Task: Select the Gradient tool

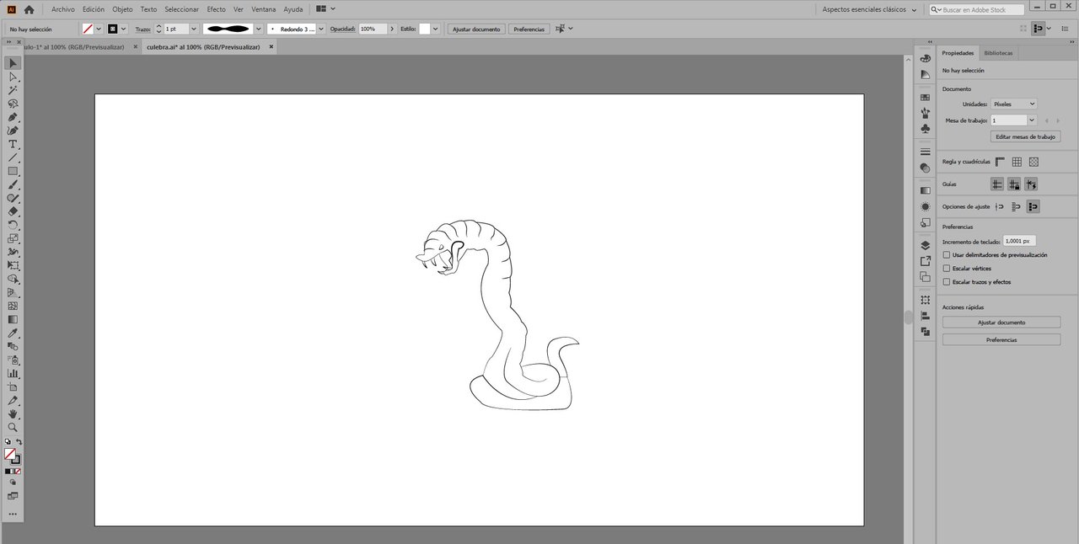Action: (x=13, y=319)
